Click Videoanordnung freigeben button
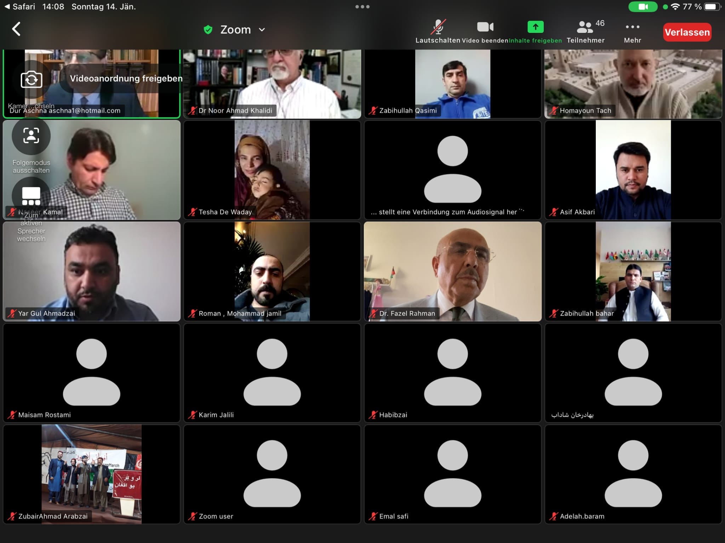The width and height of the screenshot is (725, 543). click(126, 78)
